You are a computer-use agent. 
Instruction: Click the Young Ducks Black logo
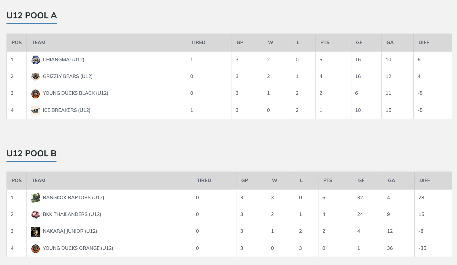pyautogui.click(x=36, y=93)
